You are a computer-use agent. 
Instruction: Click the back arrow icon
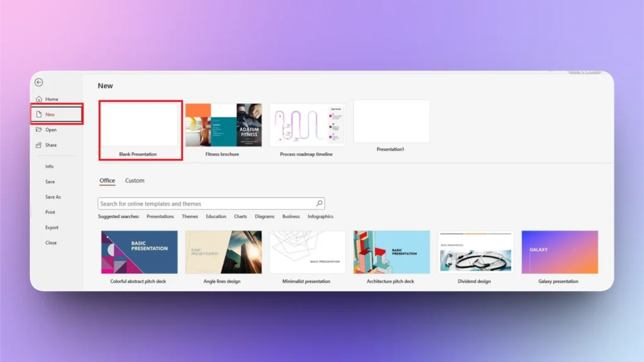tap(39, 82)
